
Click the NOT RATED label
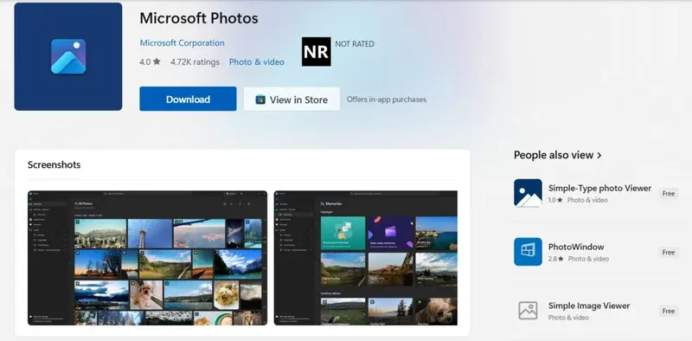click(355, 44)
